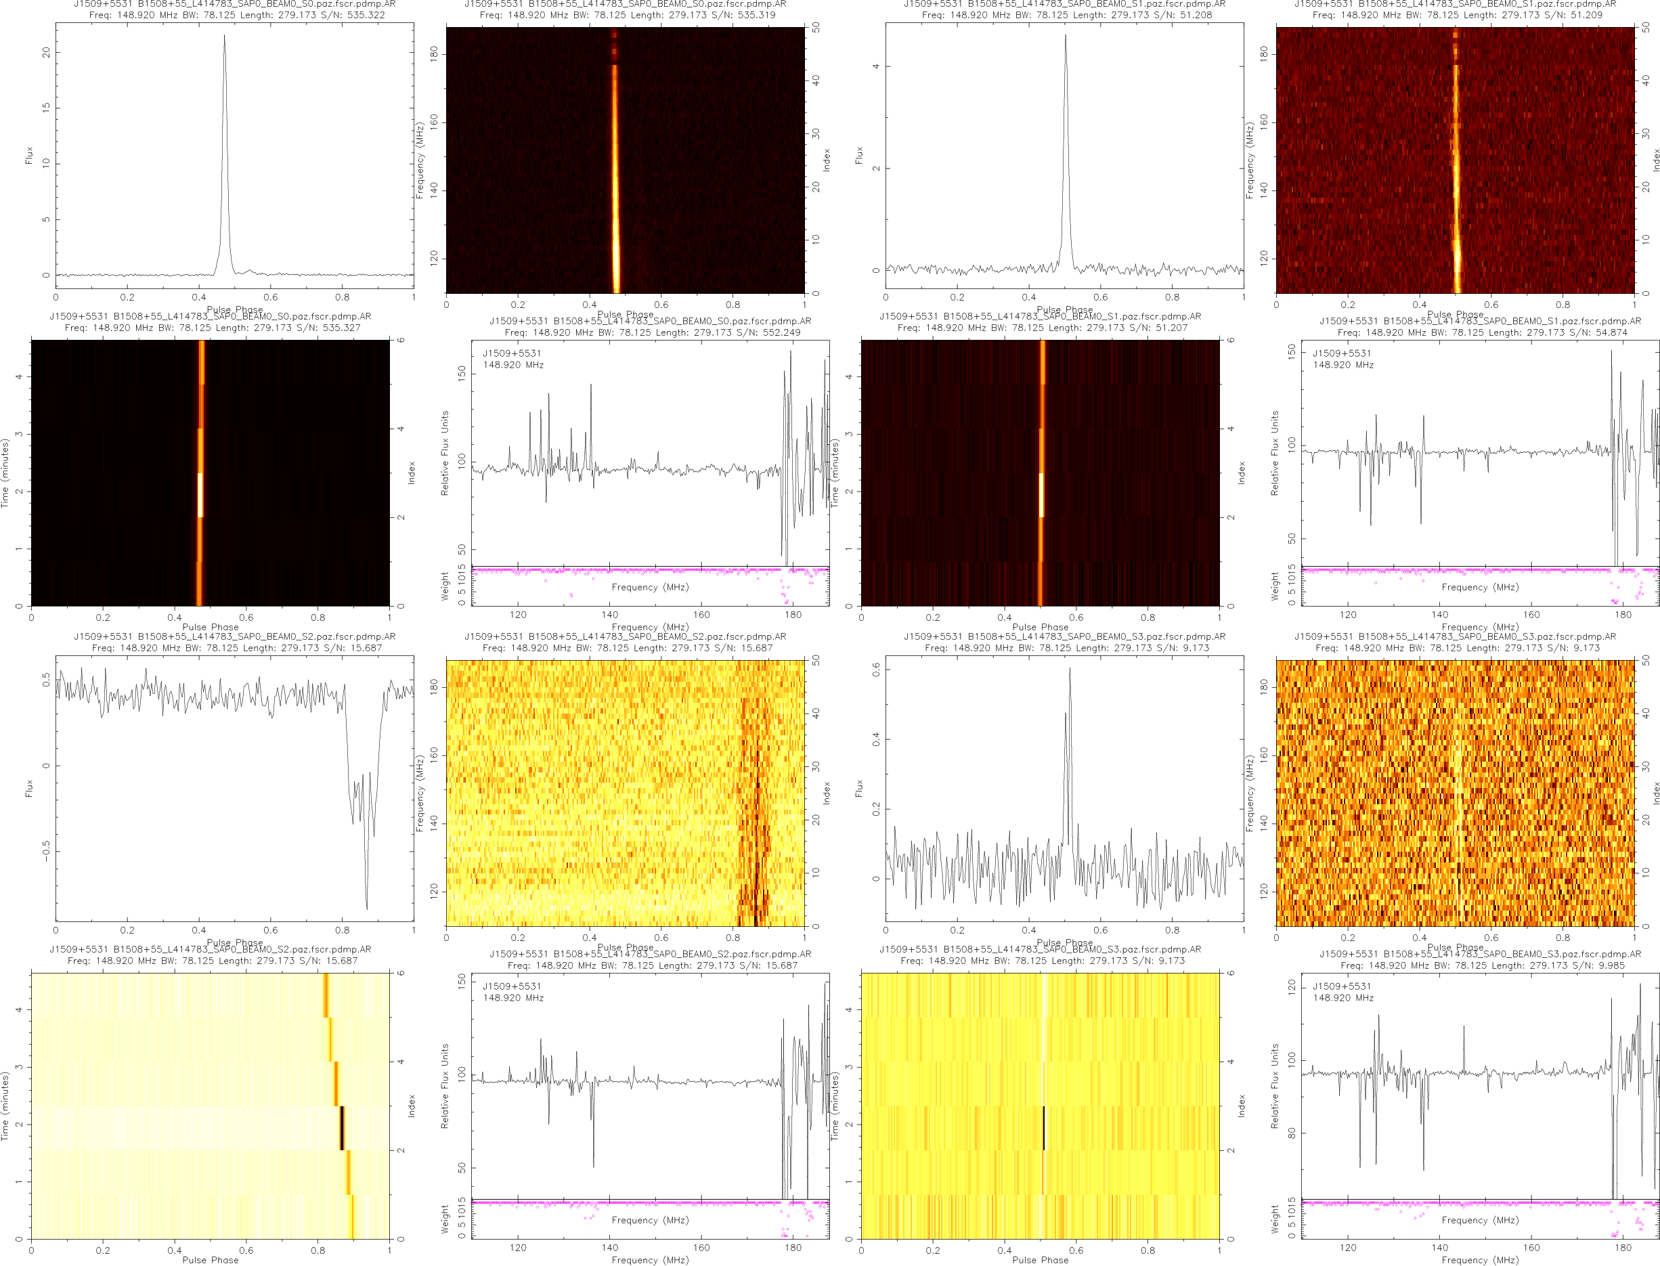The width and height of the screenshot is (1660, 1266).
Task: Click the drifting track in S2 time-phase plot
Action: pyautogui.click(x=341, y=1128)
